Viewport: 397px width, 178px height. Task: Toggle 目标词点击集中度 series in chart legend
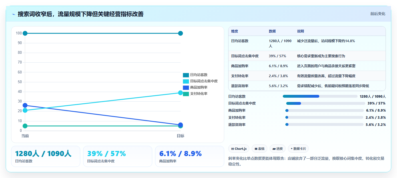pyautogui.click(x=200, y=81)
